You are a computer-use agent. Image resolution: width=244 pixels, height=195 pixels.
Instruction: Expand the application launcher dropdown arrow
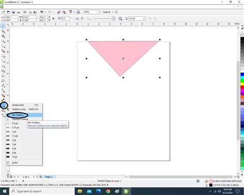[x=75, y=12]
